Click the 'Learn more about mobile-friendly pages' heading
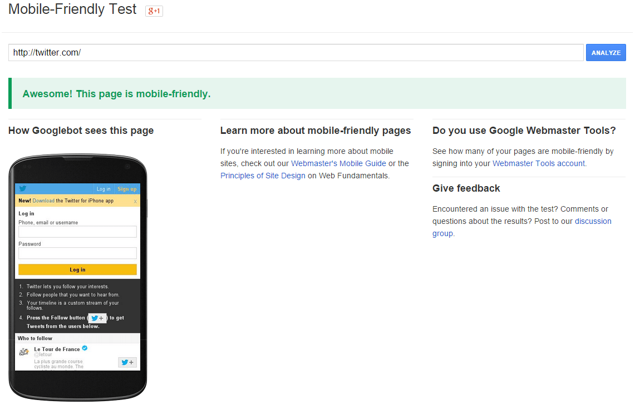Viewport: 635px width, 410px height. (316, 131)
